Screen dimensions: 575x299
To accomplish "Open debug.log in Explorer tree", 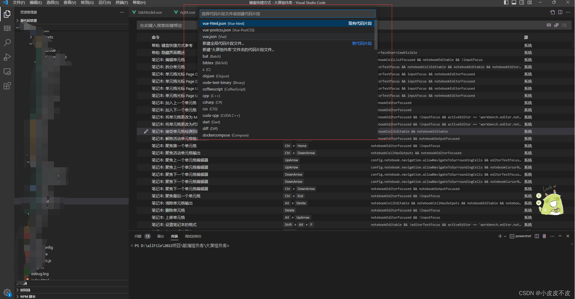I will [40, 274].
